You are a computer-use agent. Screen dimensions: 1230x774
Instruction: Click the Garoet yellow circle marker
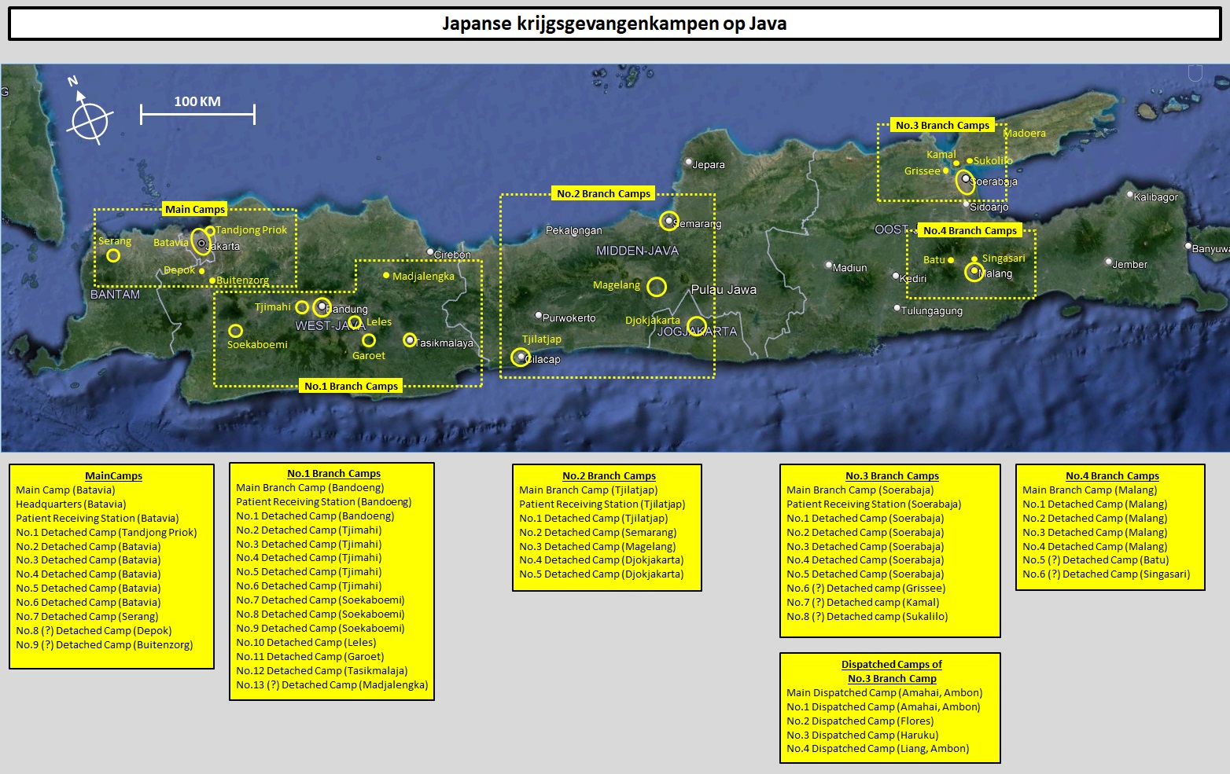point(369,340)
